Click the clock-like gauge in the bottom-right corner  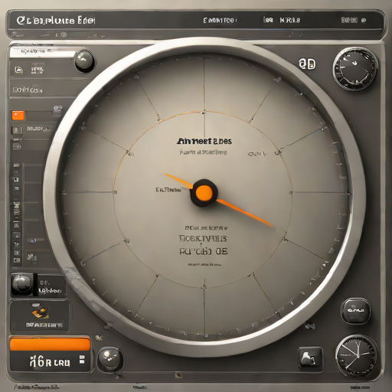356,355
